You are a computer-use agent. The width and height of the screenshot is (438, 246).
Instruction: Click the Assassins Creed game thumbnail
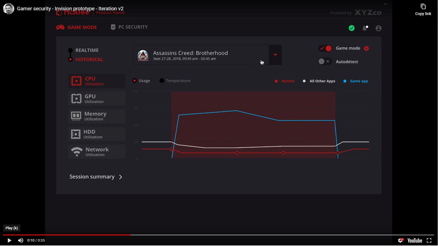click(x=143, y=56)
